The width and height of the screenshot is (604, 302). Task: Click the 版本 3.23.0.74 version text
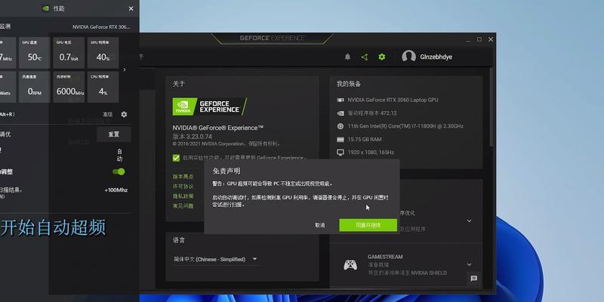click(193, 137)
